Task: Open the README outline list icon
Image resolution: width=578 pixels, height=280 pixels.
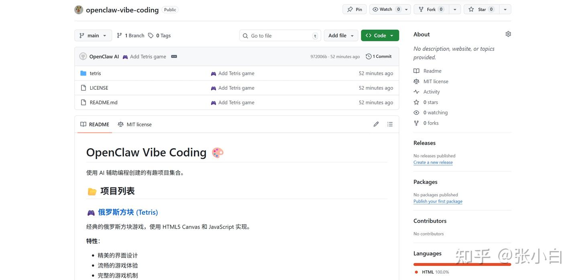Action: tap(390, 124)
